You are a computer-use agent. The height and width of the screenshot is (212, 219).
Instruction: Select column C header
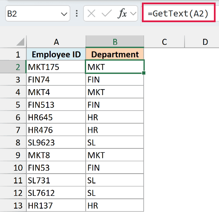[x=164, y=42]
